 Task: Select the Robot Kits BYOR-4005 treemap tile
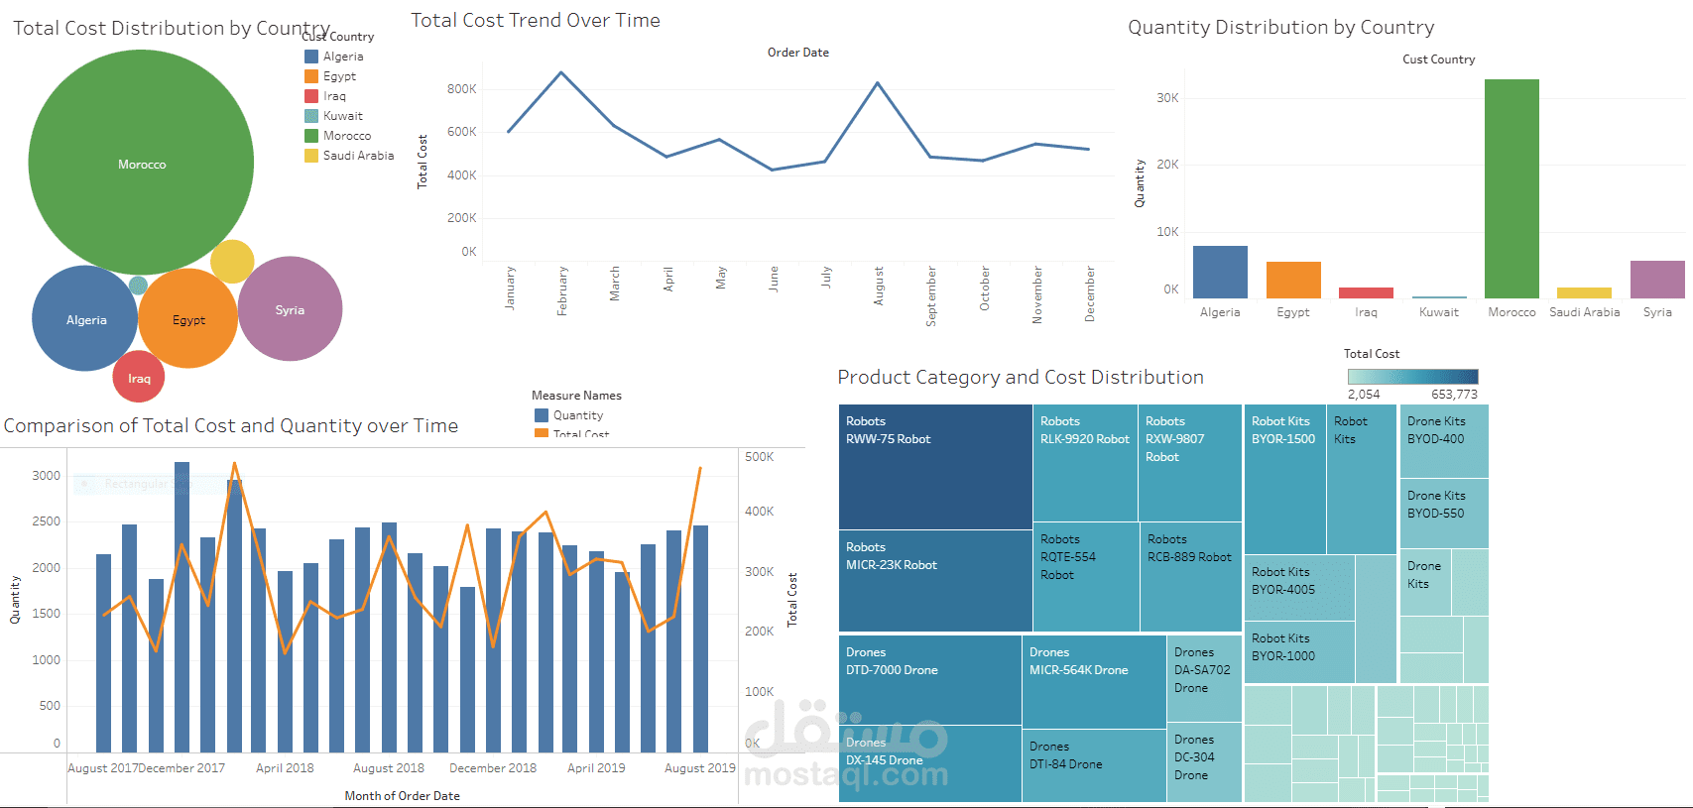tap(1299, 588)
